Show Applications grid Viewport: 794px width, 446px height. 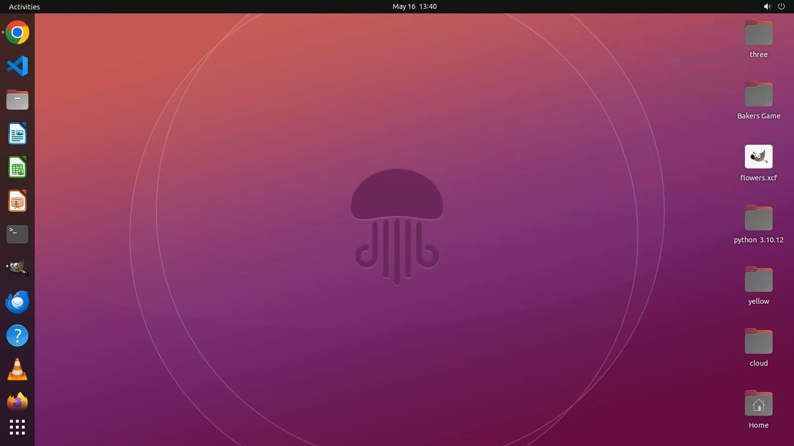17,427
